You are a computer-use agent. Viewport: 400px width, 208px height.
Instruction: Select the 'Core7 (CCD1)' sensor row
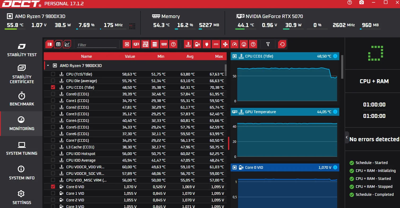click(135, 140)
